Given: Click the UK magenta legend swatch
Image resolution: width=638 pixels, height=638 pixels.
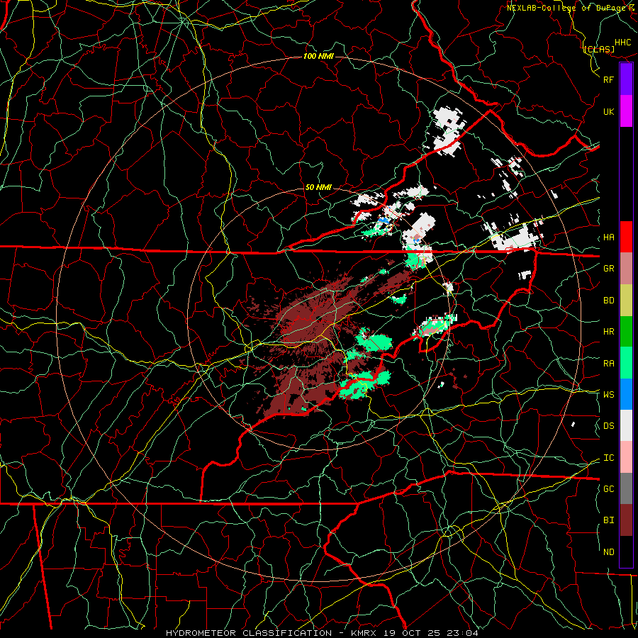Looking at the screenshot, I should click(x=626, y=111).
